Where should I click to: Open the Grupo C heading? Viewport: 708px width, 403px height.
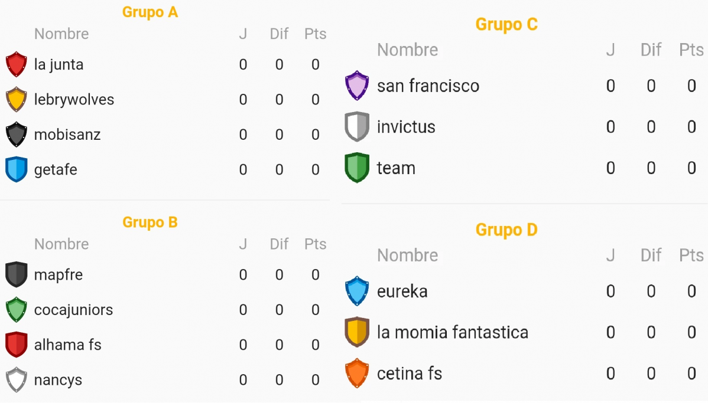coord(506,24)
